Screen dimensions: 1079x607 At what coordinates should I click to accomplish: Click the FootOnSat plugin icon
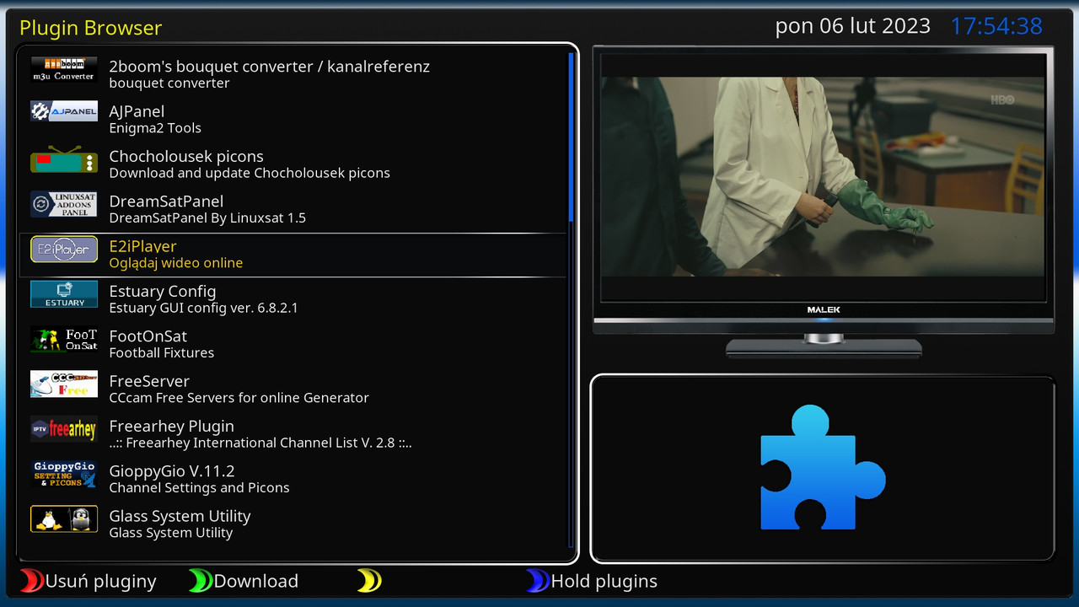[x=64, y=339]
